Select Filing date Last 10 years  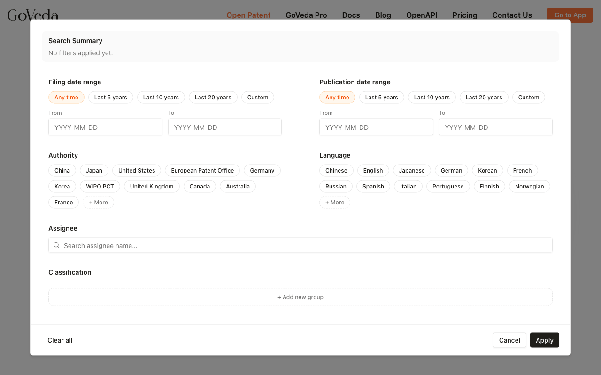click(161, 97)
